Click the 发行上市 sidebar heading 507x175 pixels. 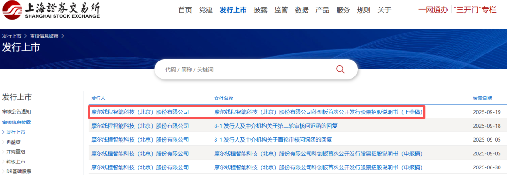(17, 97)
